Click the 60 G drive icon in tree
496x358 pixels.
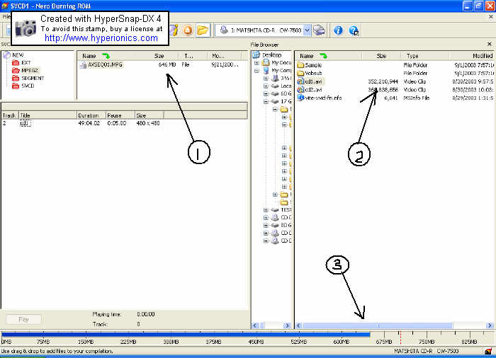pos(275,93)
